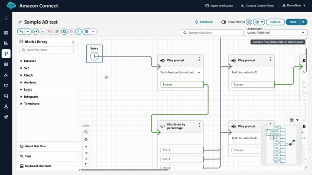Click the scissors cut icon
The image size is (312, 175).
pyautogui.click(x=42, y=32)
